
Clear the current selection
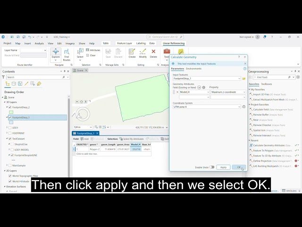tap(91, 55)
